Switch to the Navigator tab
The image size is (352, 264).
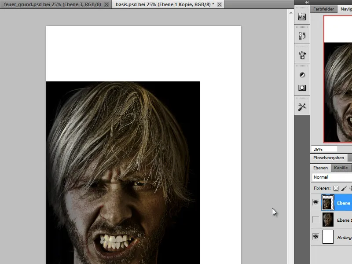click(x=346, y=9)
